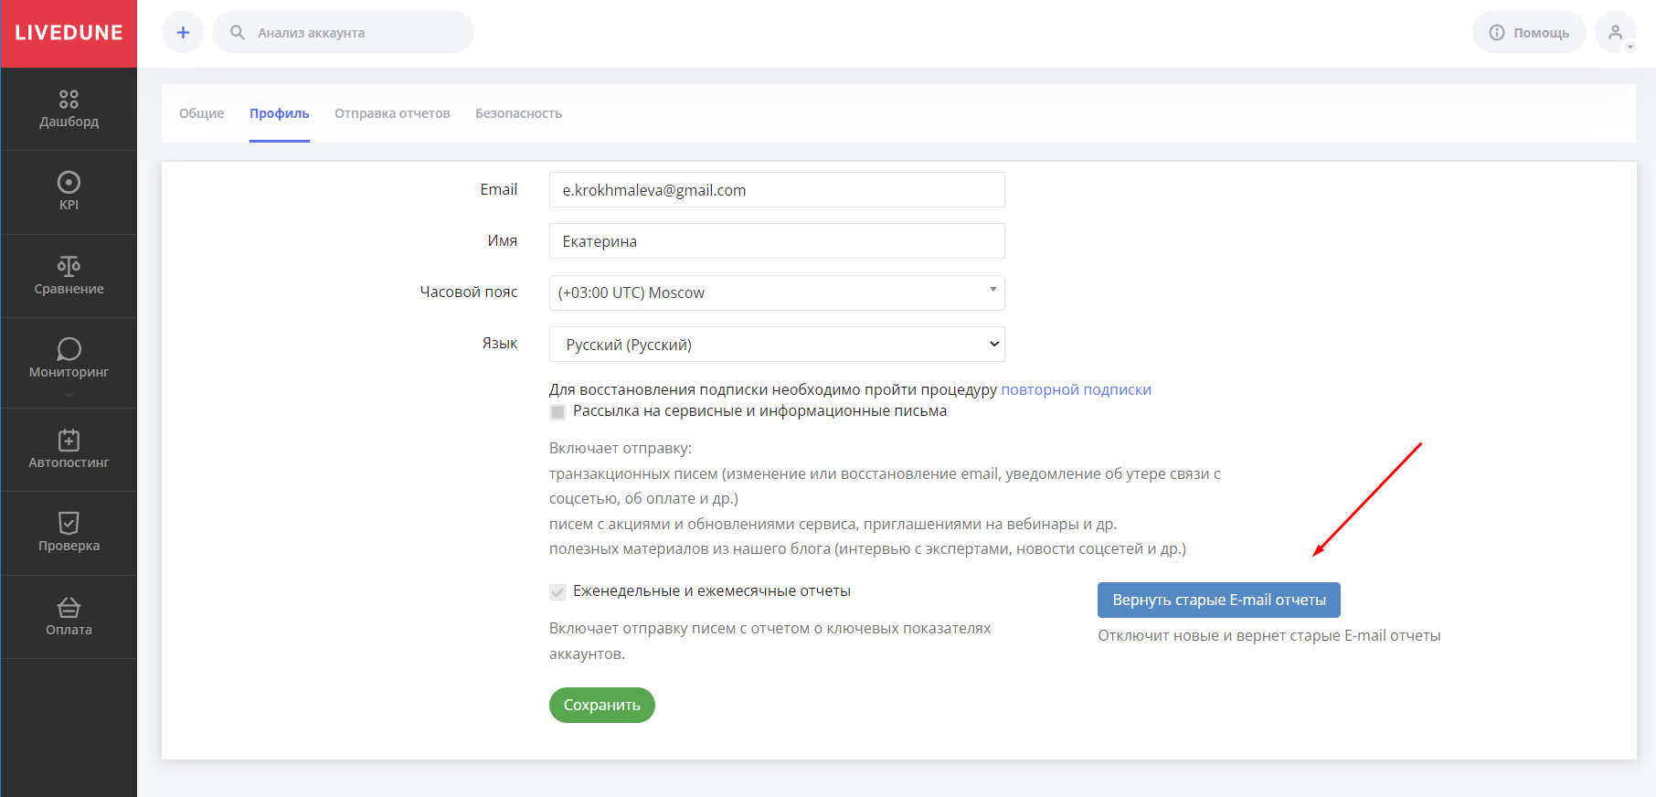Click the Email input field

point(777,190)
